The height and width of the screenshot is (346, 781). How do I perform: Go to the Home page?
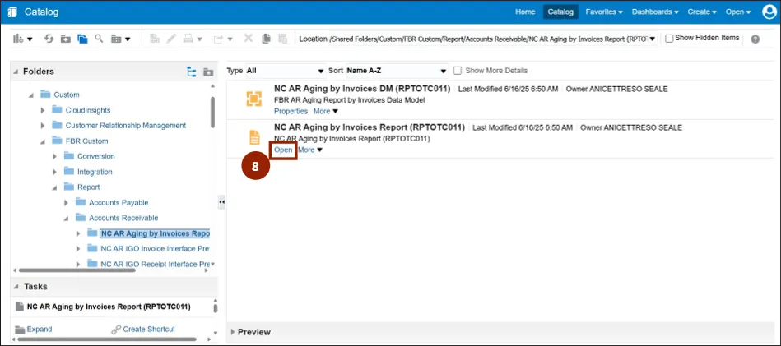click(x=525, y=12)
